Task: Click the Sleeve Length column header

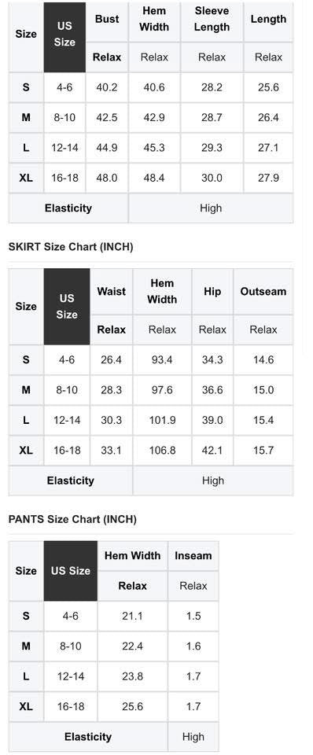Action: click(x=212, y=19)
